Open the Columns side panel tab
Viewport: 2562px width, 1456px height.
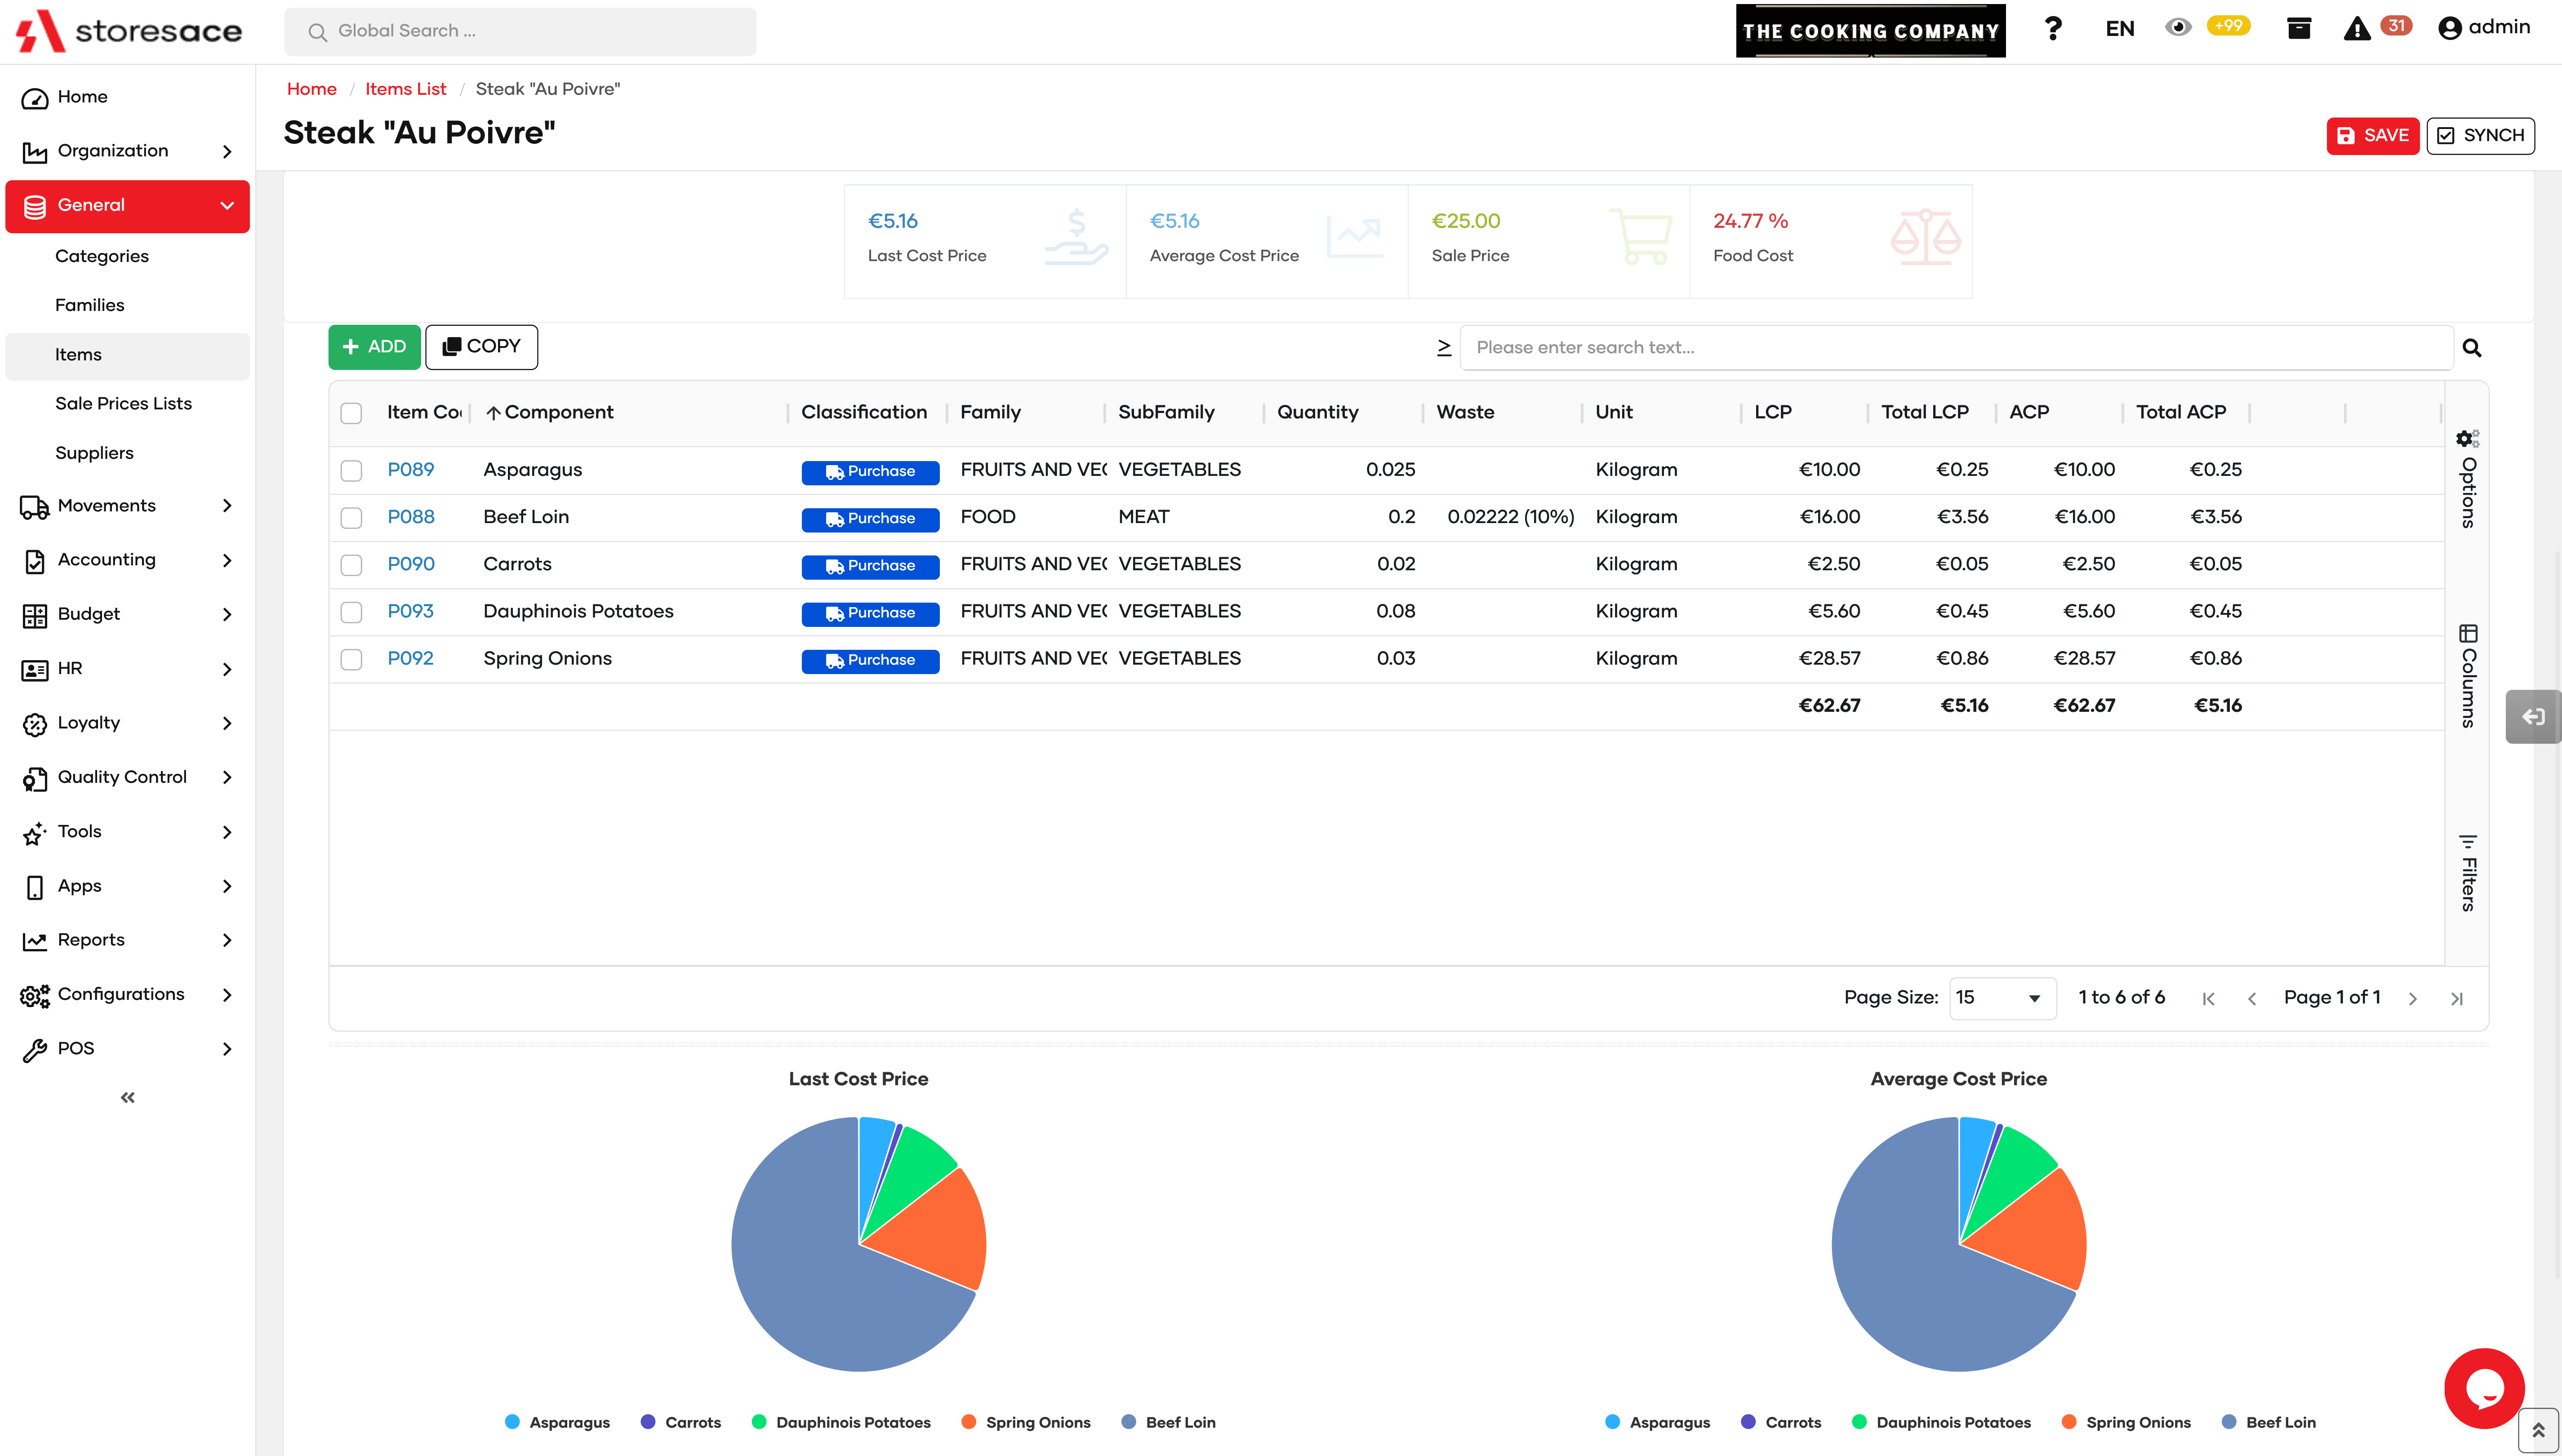(x=2467, y=677)
